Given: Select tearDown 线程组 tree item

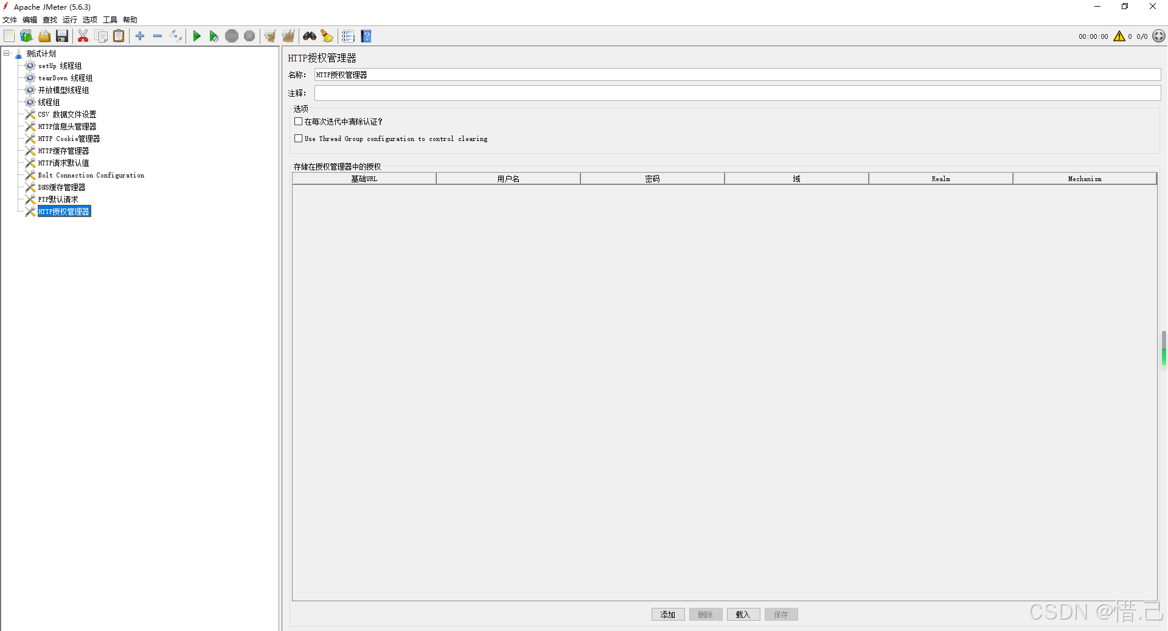Looking at the screenshot, I should pyautogui.click(x=65, y=78).
